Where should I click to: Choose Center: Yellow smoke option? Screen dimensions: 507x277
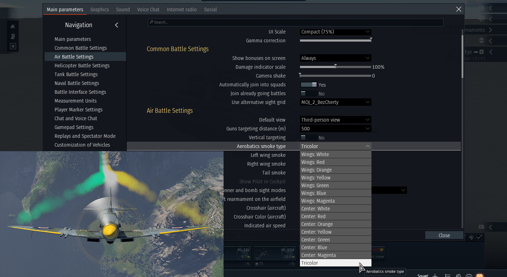coord(336,232)
